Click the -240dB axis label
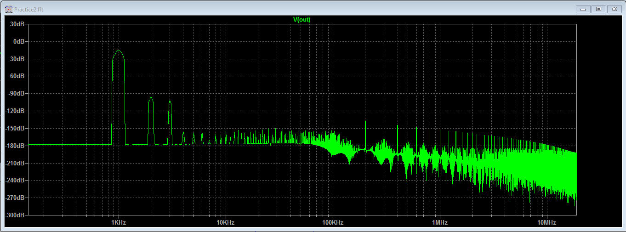The height and width of the screenshot is (232, 626). (x=14, y=181)
